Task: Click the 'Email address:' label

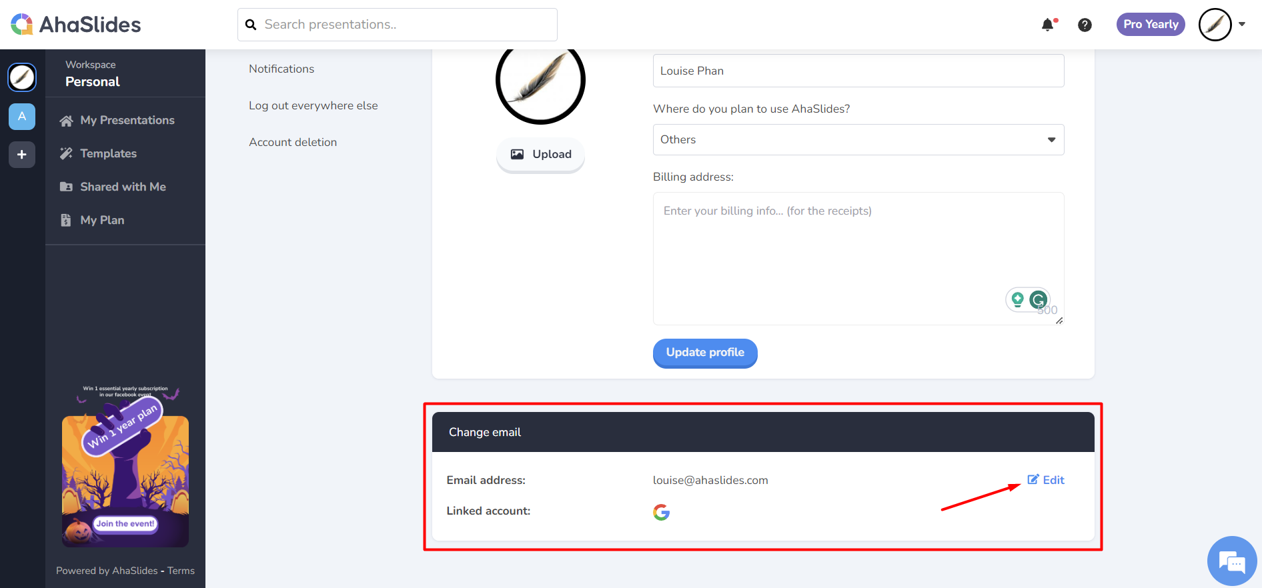Action: 486,480
